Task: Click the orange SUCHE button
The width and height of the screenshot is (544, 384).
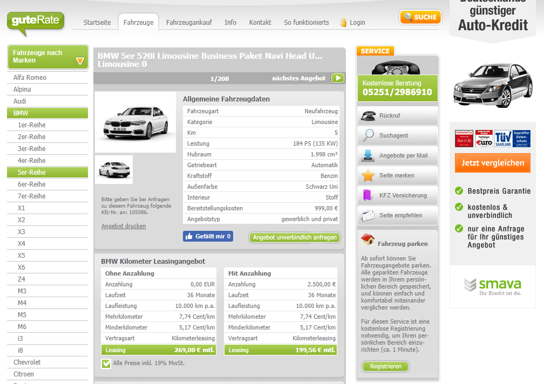Action: (420, 17)
